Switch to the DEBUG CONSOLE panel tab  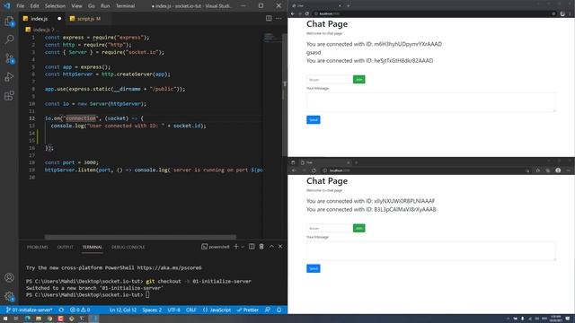click(x=128, y=247)
